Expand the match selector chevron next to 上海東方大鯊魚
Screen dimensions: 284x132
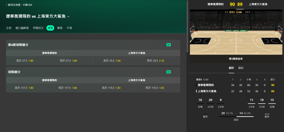point(68,17)
